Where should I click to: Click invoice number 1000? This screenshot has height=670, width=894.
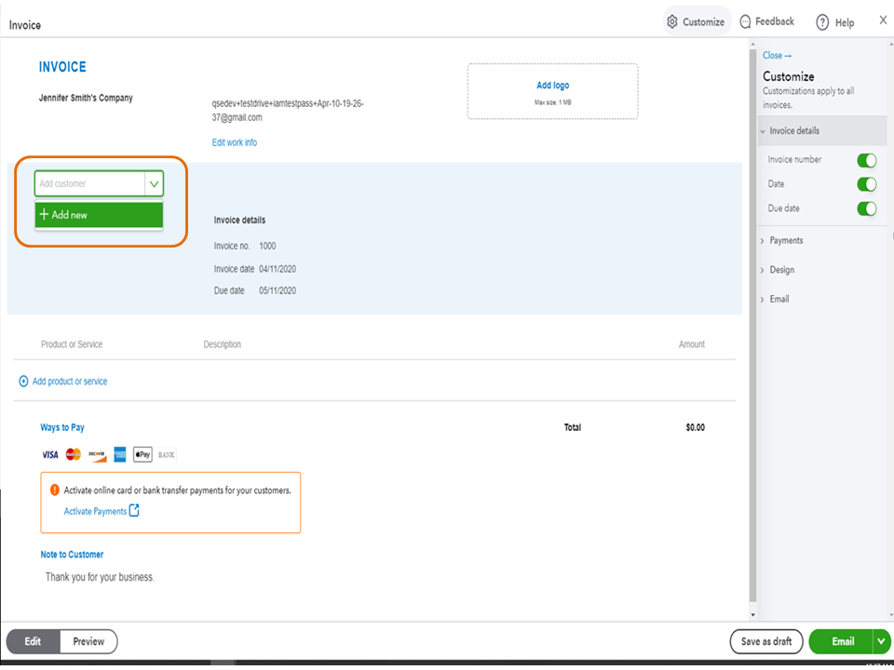click(267, 246)
